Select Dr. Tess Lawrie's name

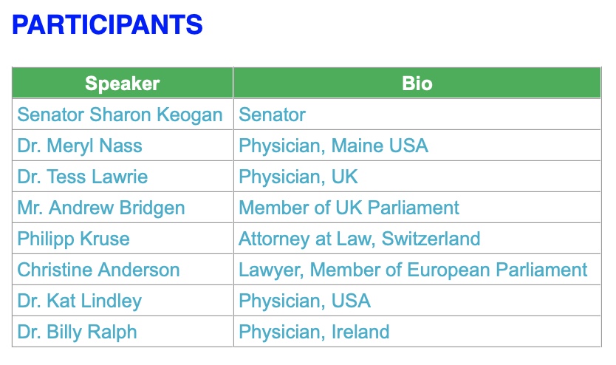(83, 177)
